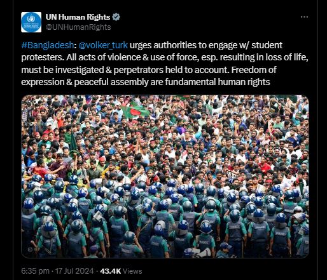Click the UN Human Rights display name
Image resolution: width=327 pixels, height=280 pixels.
(x=78, y=17)
